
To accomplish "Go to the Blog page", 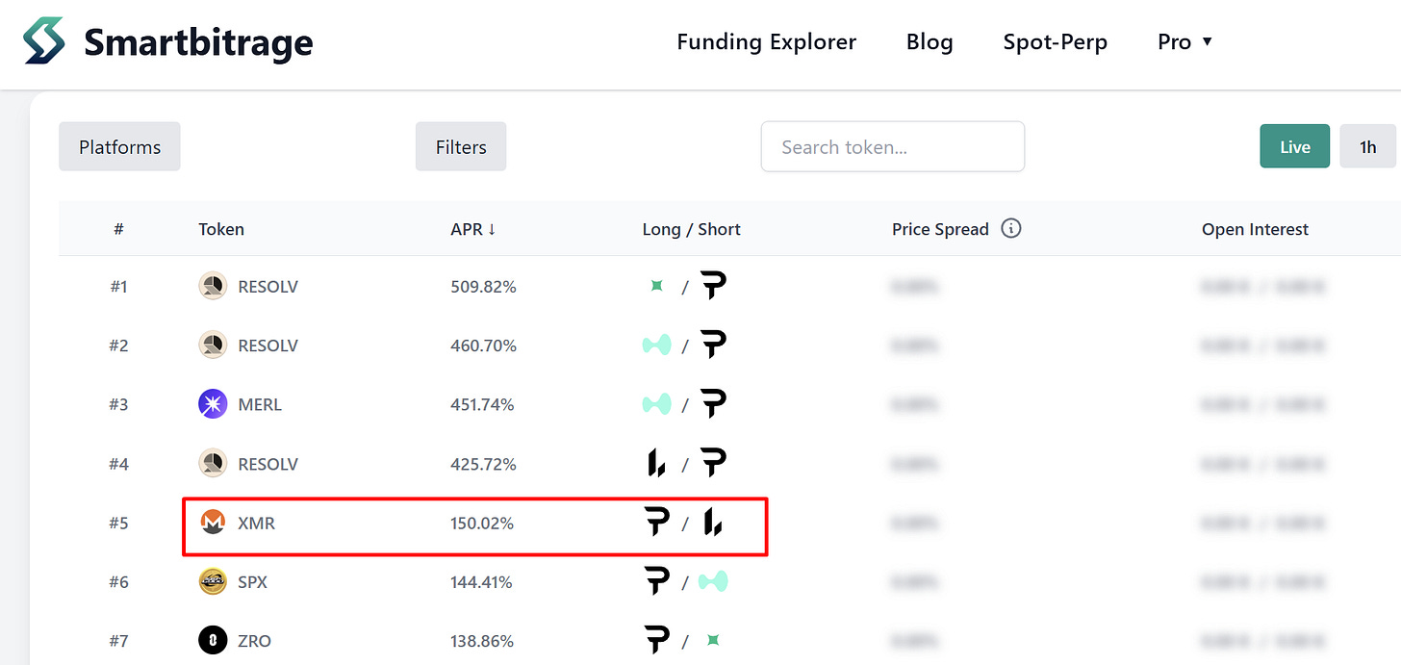I will (930, 42).
